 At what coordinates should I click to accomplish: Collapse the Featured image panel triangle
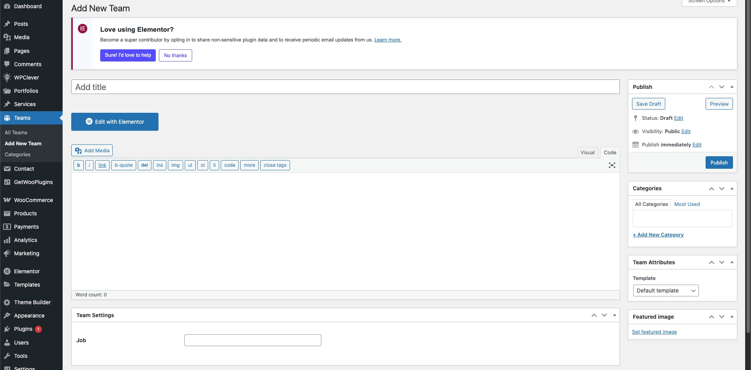click(732, 316)
